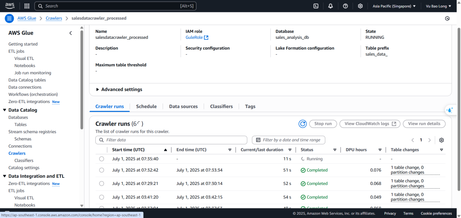
Task: Click the top Search field
Action: [x=115, y=6]
